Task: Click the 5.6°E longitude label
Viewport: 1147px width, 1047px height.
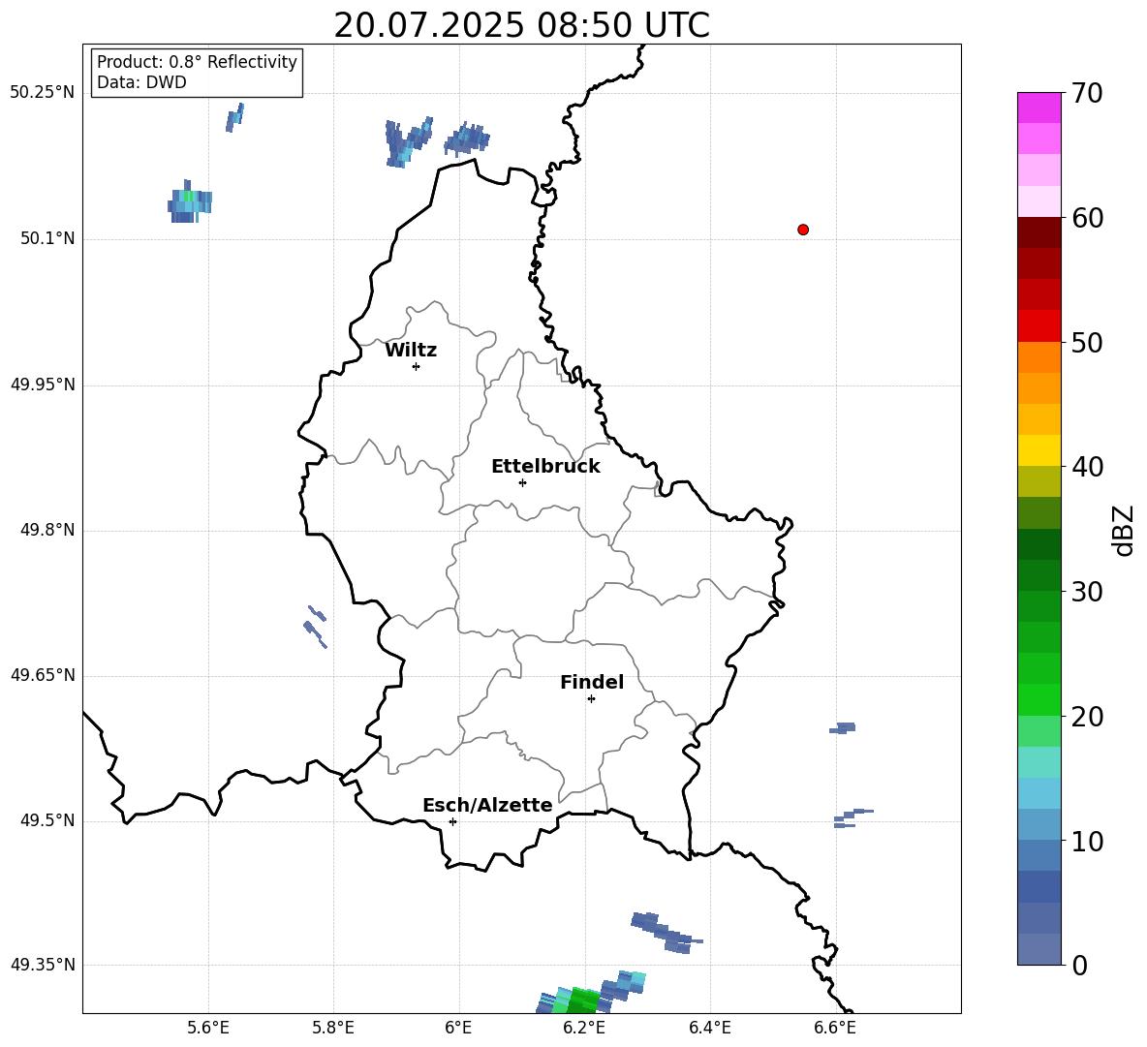Action: [x=208, y=1028]
